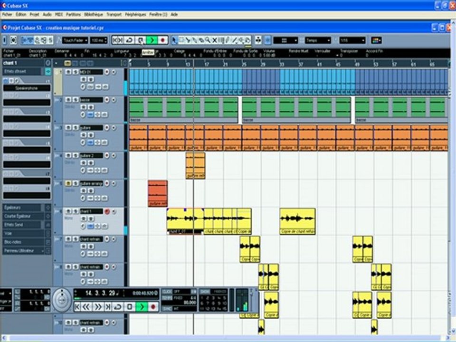The image size is (456, 342).
Task: Toggle the Cycle loop button in top toolbar
Action: click(x=129, y=40)
